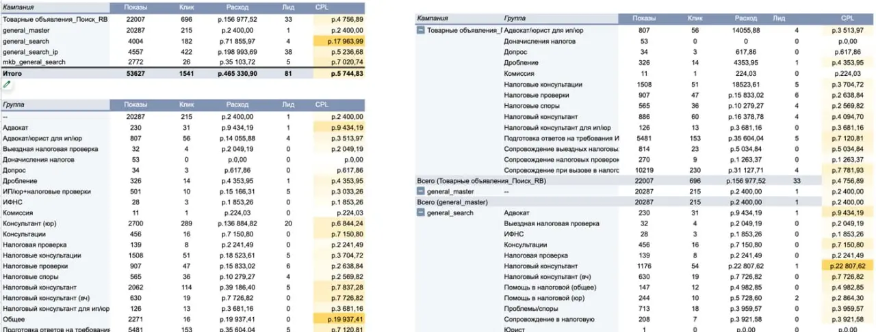Click highlighted CPL cell р.19 937,41
Image resolution: width=876 pixels, height=332 pixels.
[339, 318]
